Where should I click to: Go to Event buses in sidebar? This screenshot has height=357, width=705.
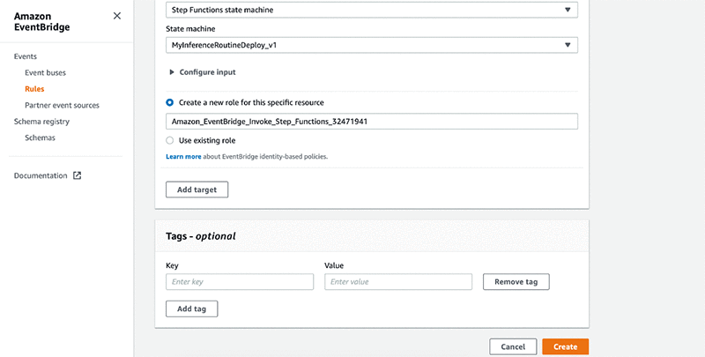pos(45,72)
